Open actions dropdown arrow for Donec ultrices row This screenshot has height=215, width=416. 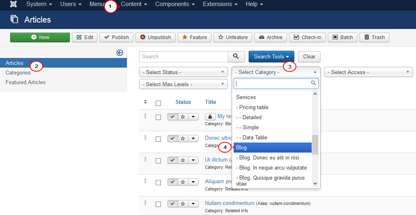[x=193, y=139]
